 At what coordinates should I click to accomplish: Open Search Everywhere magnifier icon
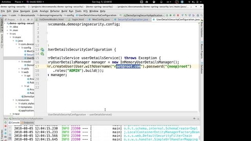(x=202, y=15)
